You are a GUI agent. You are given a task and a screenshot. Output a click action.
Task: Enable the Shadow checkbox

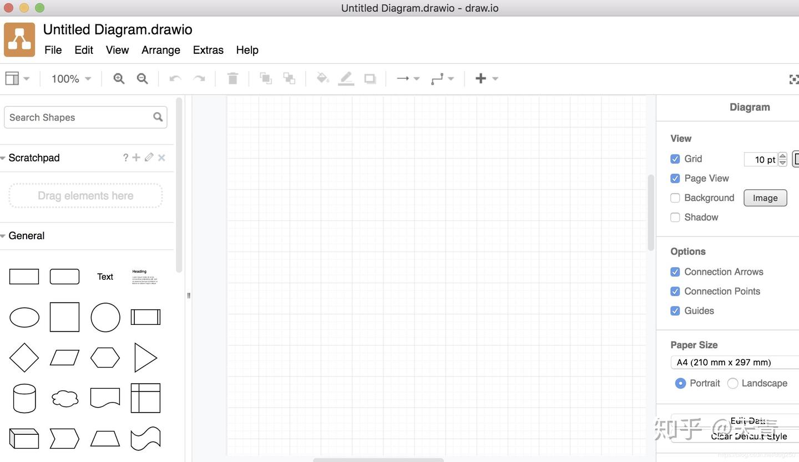(675, 217)
